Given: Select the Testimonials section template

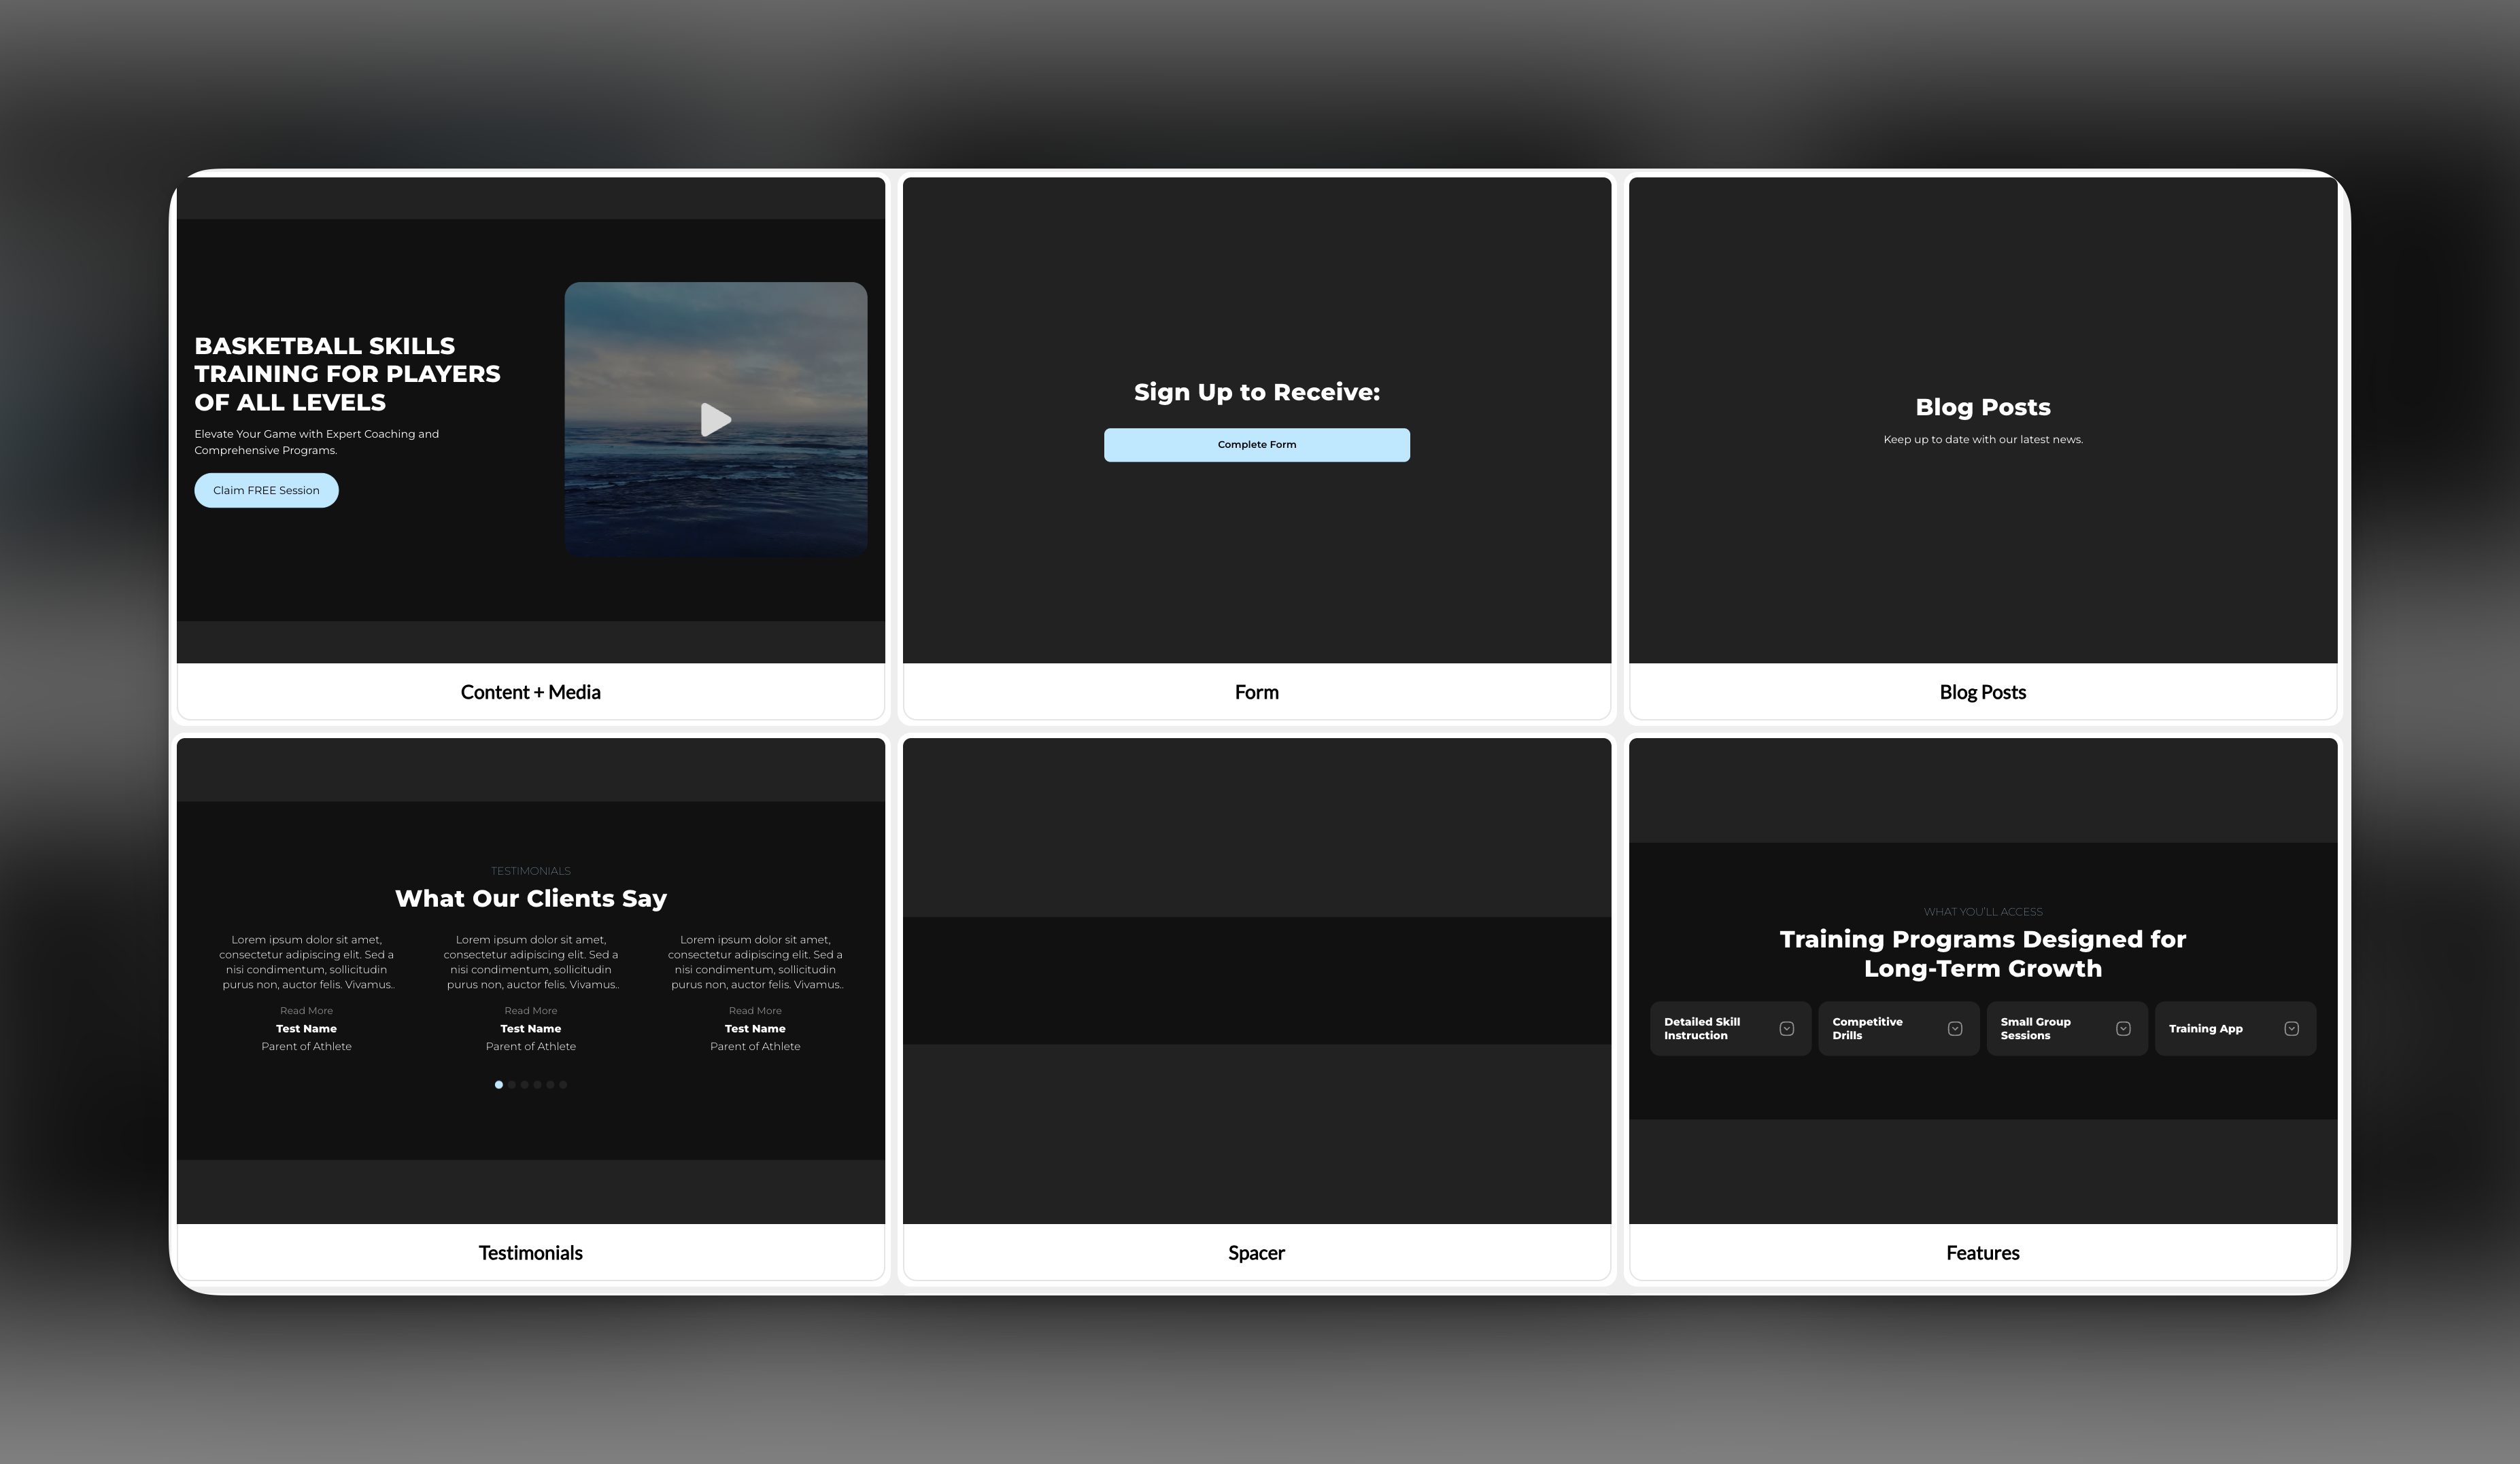Looking at the screenshot, I should pyautogui.click(x=530, y=1252).
